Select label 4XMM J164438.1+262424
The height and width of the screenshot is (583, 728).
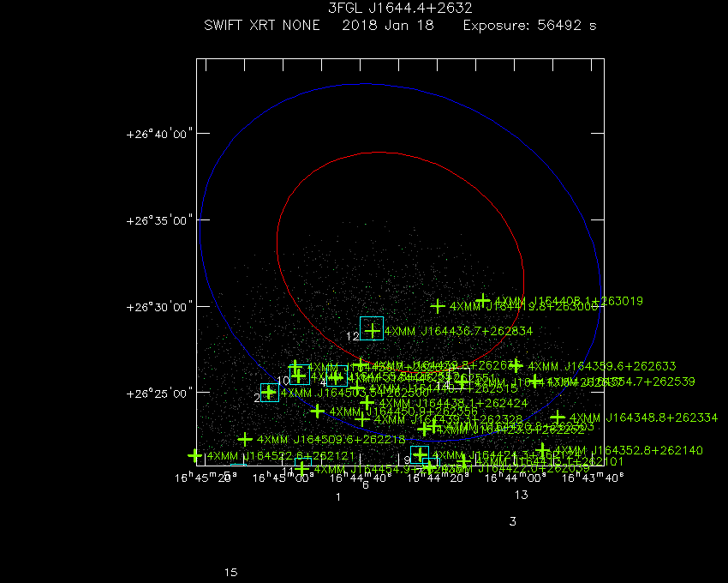[x=453, y=403]
